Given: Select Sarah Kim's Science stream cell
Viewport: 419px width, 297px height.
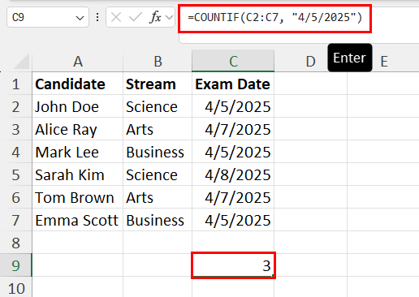Looking at the screenshot, I should (158, 175).
